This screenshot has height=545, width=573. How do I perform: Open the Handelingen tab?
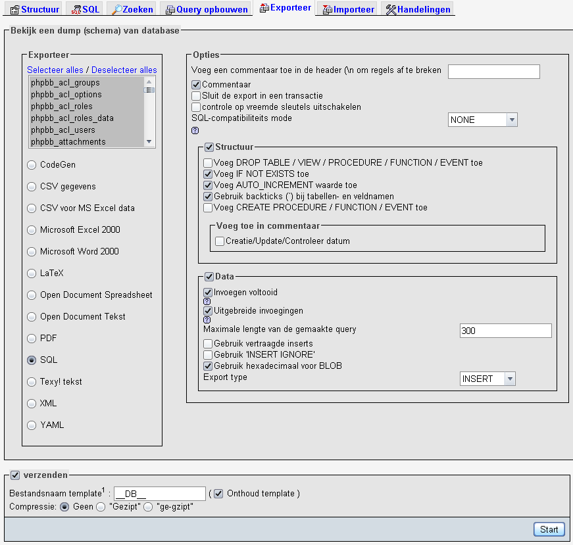(424, 10)
